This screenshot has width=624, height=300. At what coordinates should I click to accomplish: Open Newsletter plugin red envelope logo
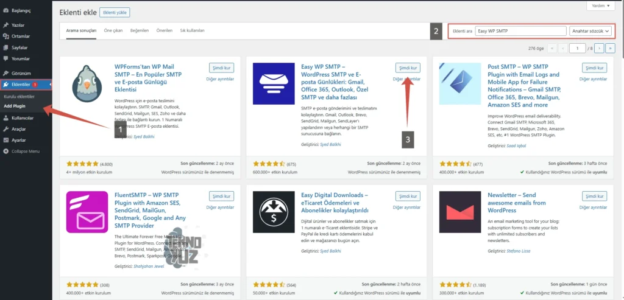coord(460,212)
